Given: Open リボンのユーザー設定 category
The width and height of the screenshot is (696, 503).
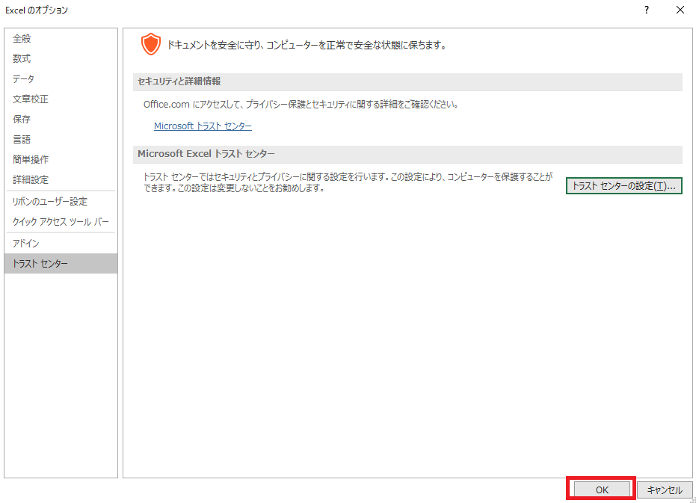Looking at the screenshot, I should tap(61, 202).
